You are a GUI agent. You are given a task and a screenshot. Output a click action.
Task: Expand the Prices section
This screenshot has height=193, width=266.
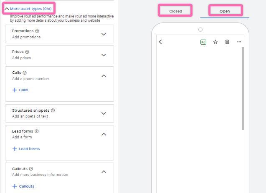tap(104, 55)
